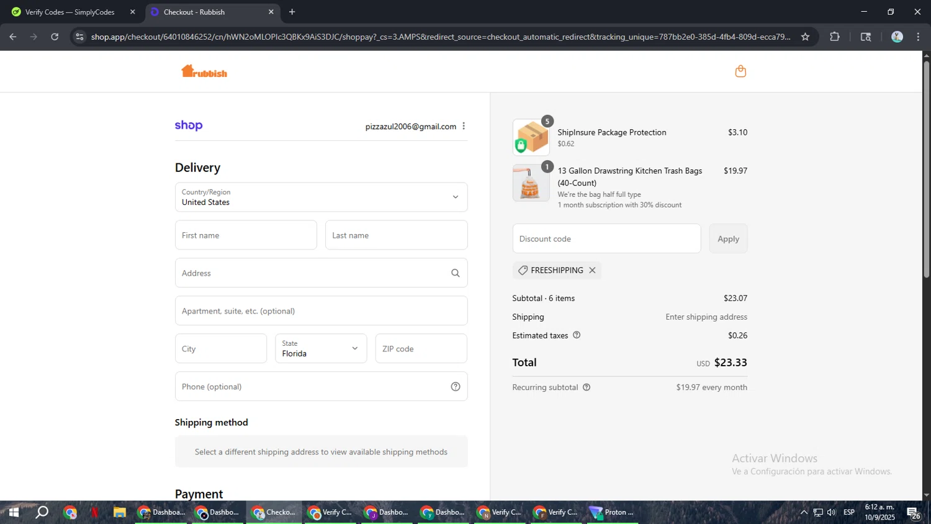Image resolution: width=931 pixels, height=524 pixels.
Task: Expand the State dropdown showing Florida
Action: [x=321, y=349]
